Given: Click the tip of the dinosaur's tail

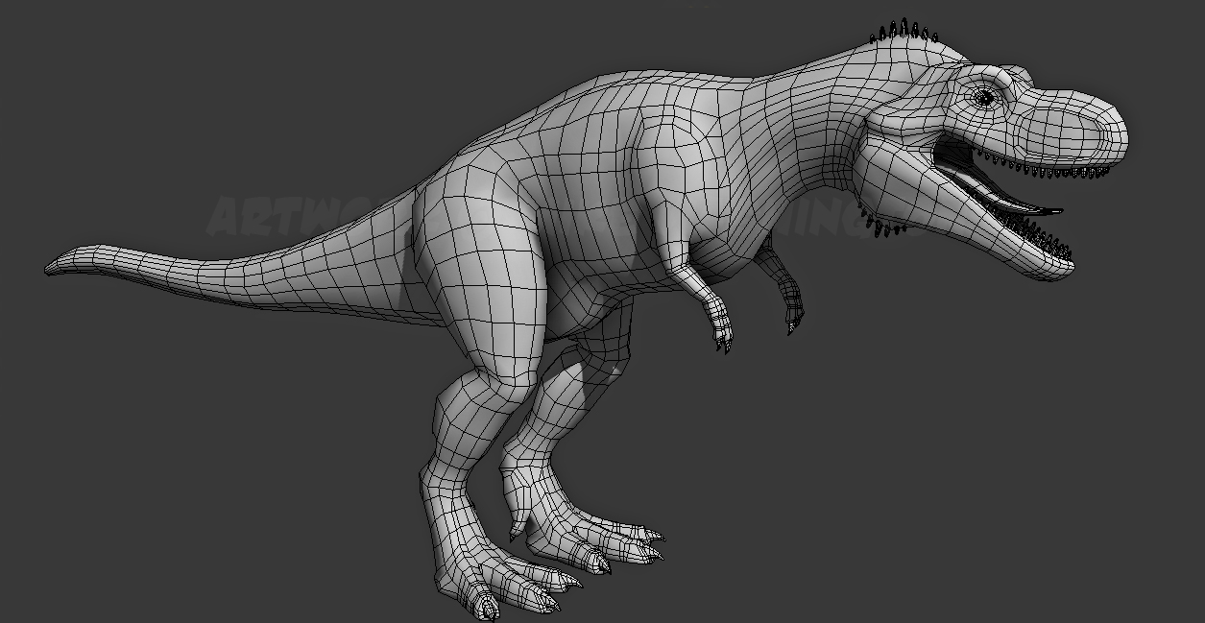Looking at the screenshot, I should pos(52,266).
